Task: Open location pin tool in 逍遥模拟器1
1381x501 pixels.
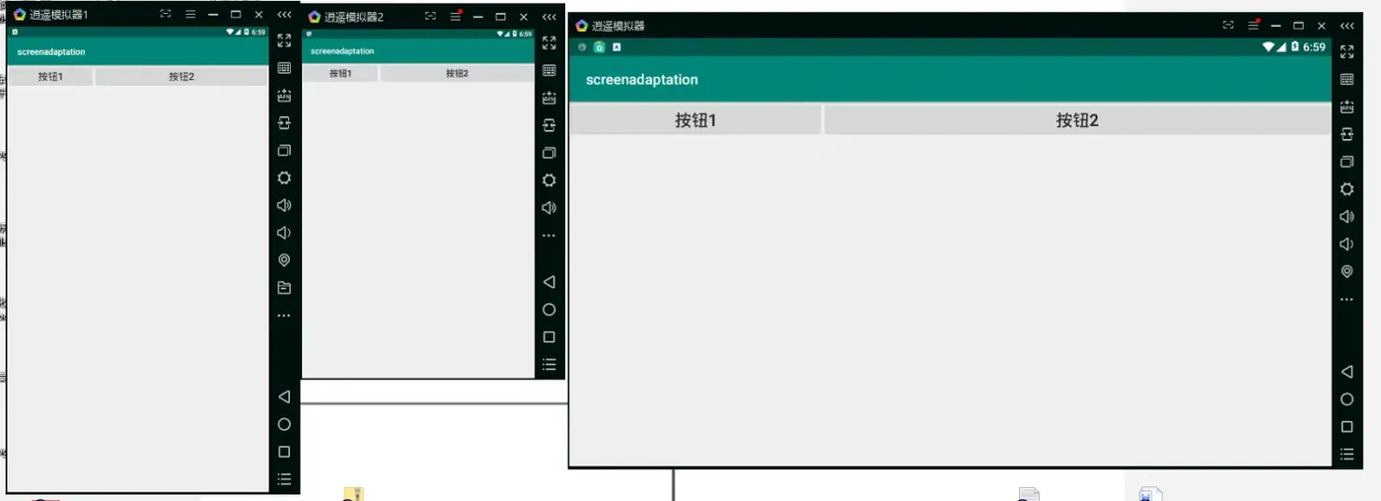Action: [284, 260]
